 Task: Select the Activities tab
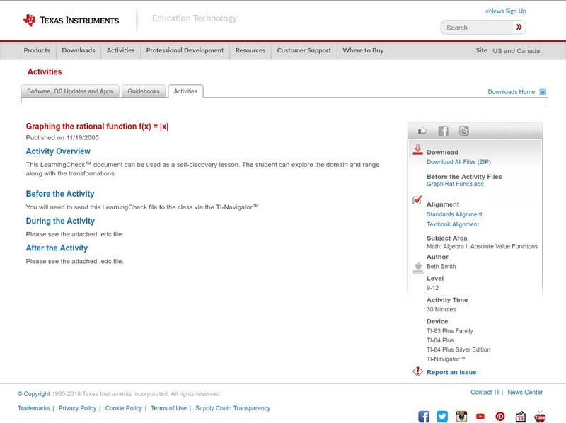pyautogui.click(x=185, y=91)
